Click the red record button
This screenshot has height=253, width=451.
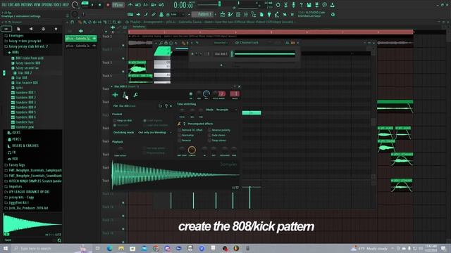108,5
